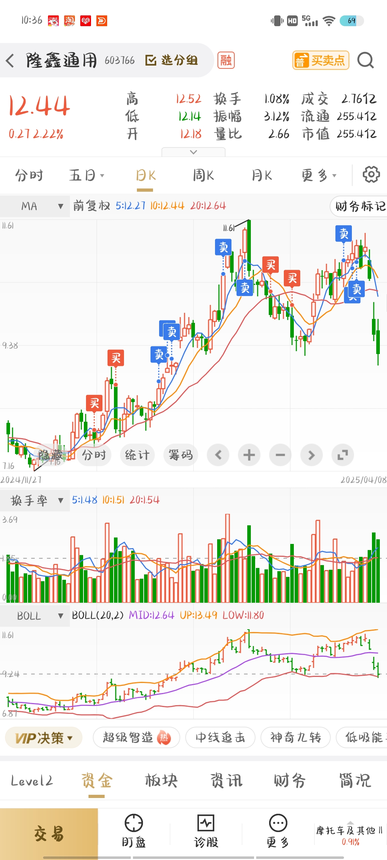Zoom out chart with minus button

click(x=280, y=455)
